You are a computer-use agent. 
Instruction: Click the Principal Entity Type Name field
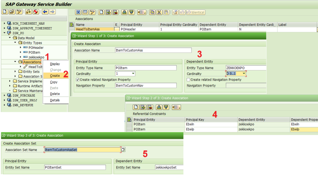[x=146, y=68]
